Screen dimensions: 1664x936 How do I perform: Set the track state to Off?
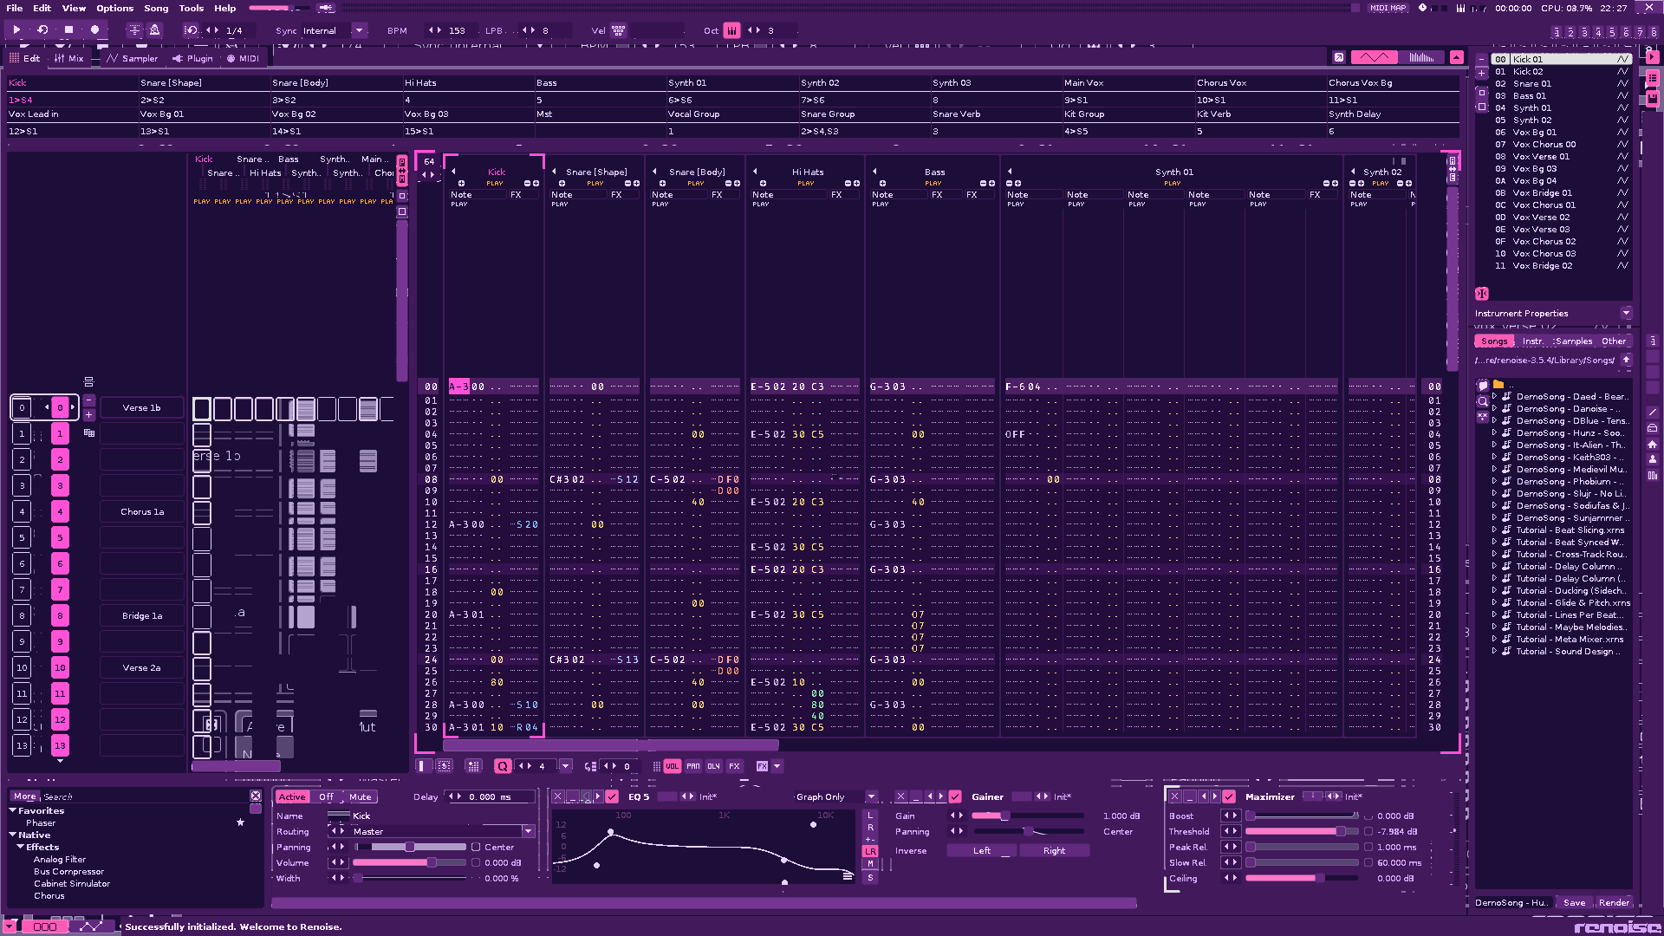tap(326, 797)
